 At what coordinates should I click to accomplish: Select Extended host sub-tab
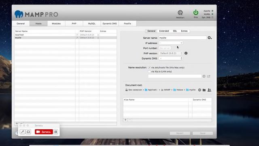pyautogui.click(x=164, y=31)
